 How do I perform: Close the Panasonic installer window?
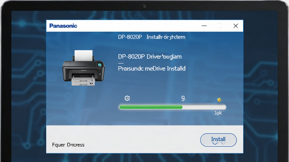point(236,26)
